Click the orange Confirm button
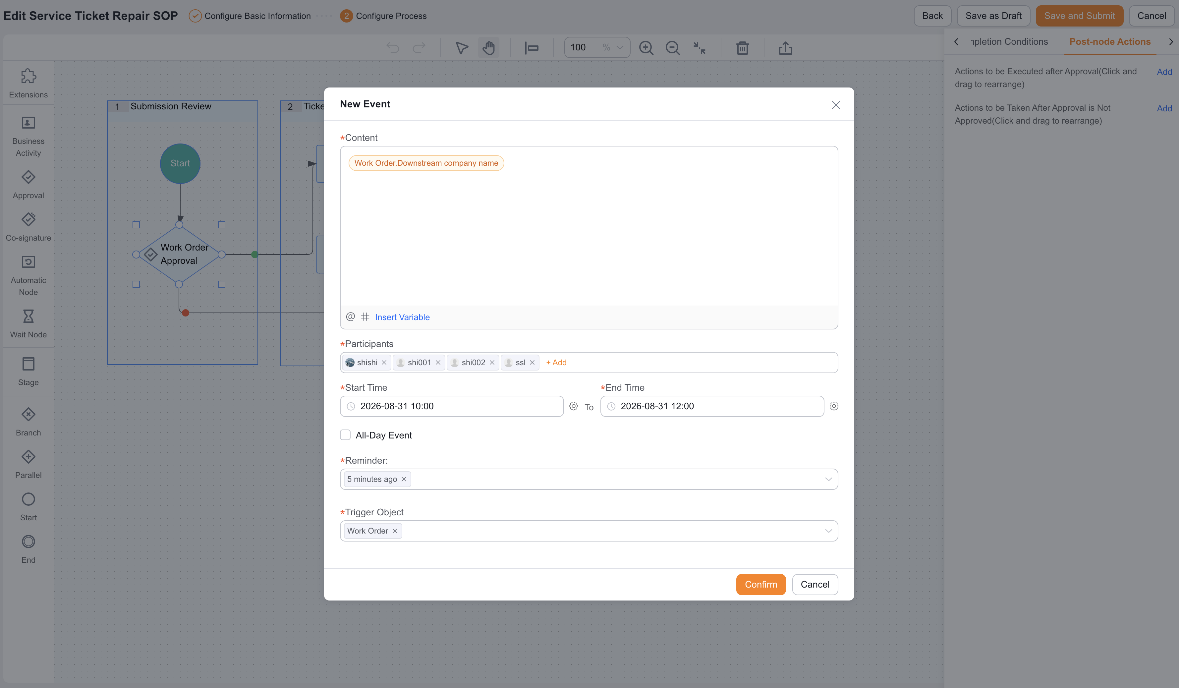Image resolution: width=1179 pixels, height=688 pixels. point(761,585)
